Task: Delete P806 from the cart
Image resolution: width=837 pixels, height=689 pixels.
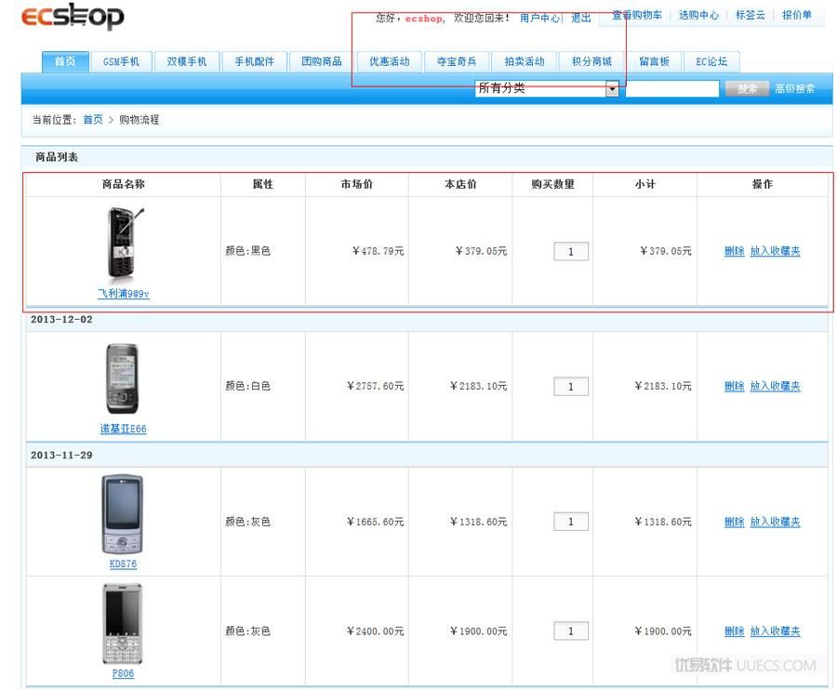Action: 734,630
